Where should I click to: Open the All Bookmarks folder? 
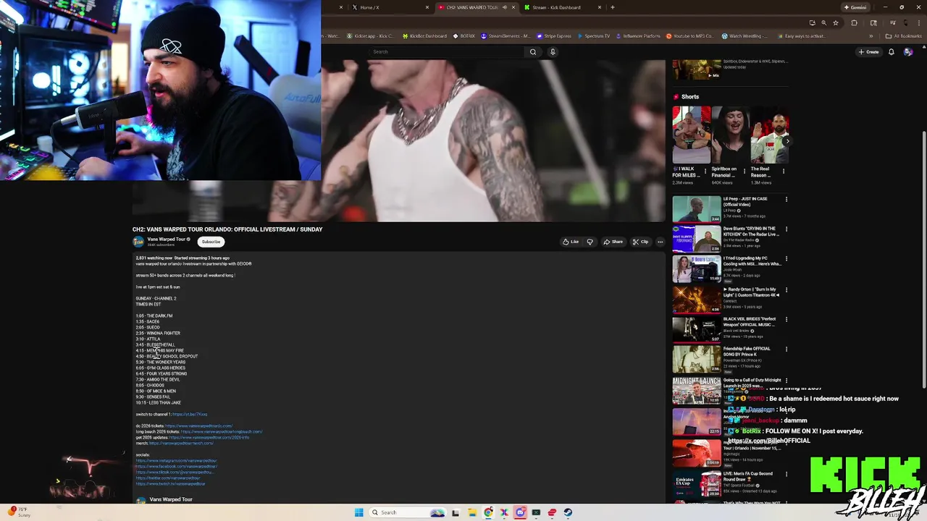(903, 36)
